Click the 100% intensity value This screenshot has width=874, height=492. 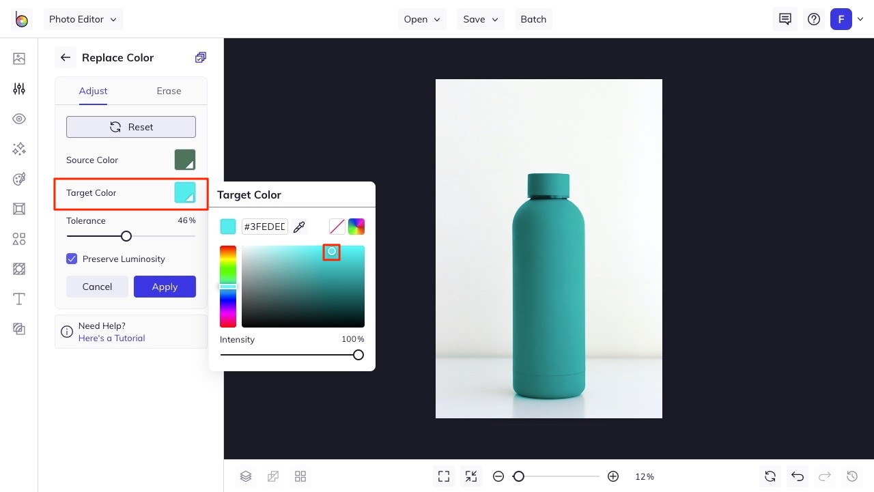(353, 339)
